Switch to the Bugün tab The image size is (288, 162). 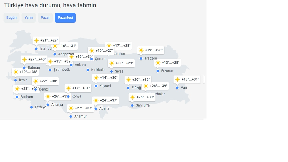click(11, 18)
